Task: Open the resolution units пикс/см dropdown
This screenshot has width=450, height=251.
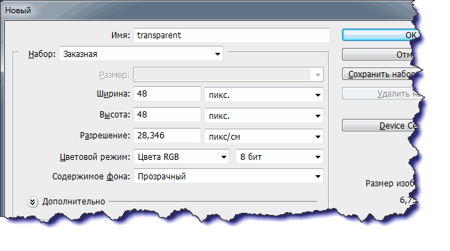Action: pos(264,136)
